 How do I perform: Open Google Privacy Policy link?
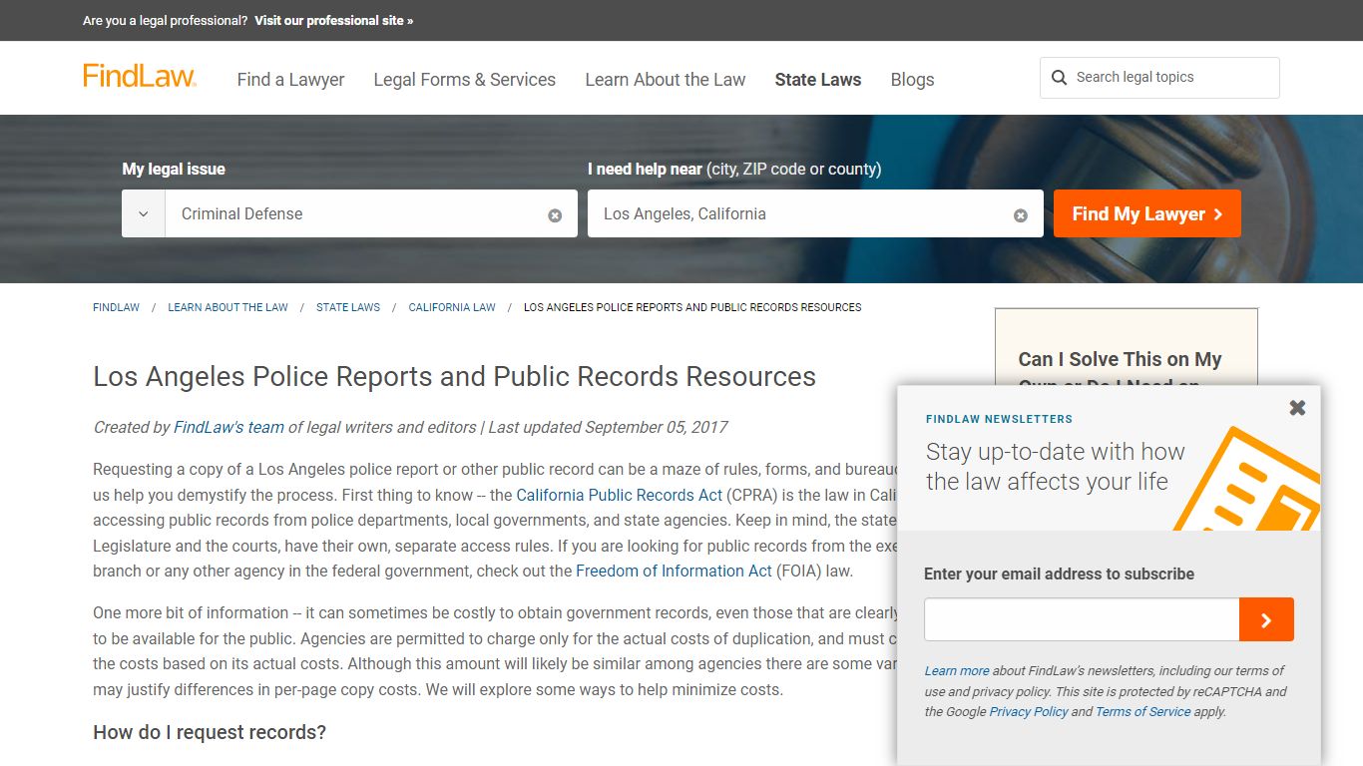click(x=1028, y=712)
